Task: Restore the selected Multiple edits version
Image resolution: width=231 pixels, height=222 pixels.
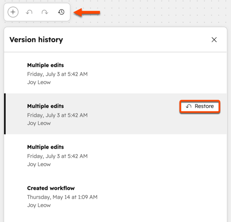Action: (200, 107)
